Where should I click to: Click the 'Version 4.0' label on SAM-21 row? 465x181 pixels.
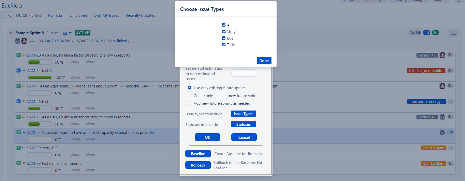(x=427, y=117)
